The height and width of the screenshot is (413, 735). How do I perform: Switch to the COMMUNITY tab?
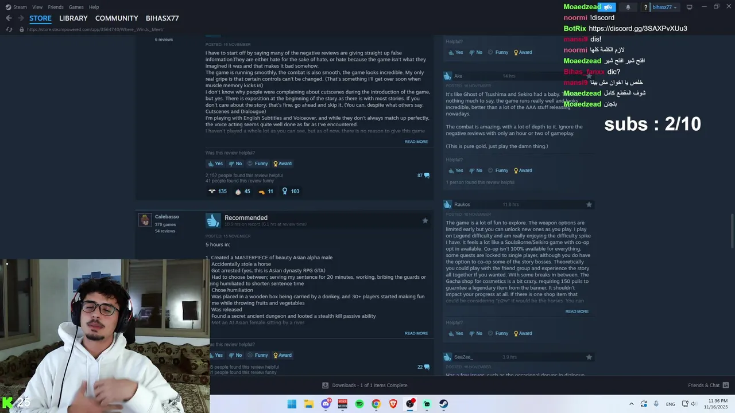[117, 18]
